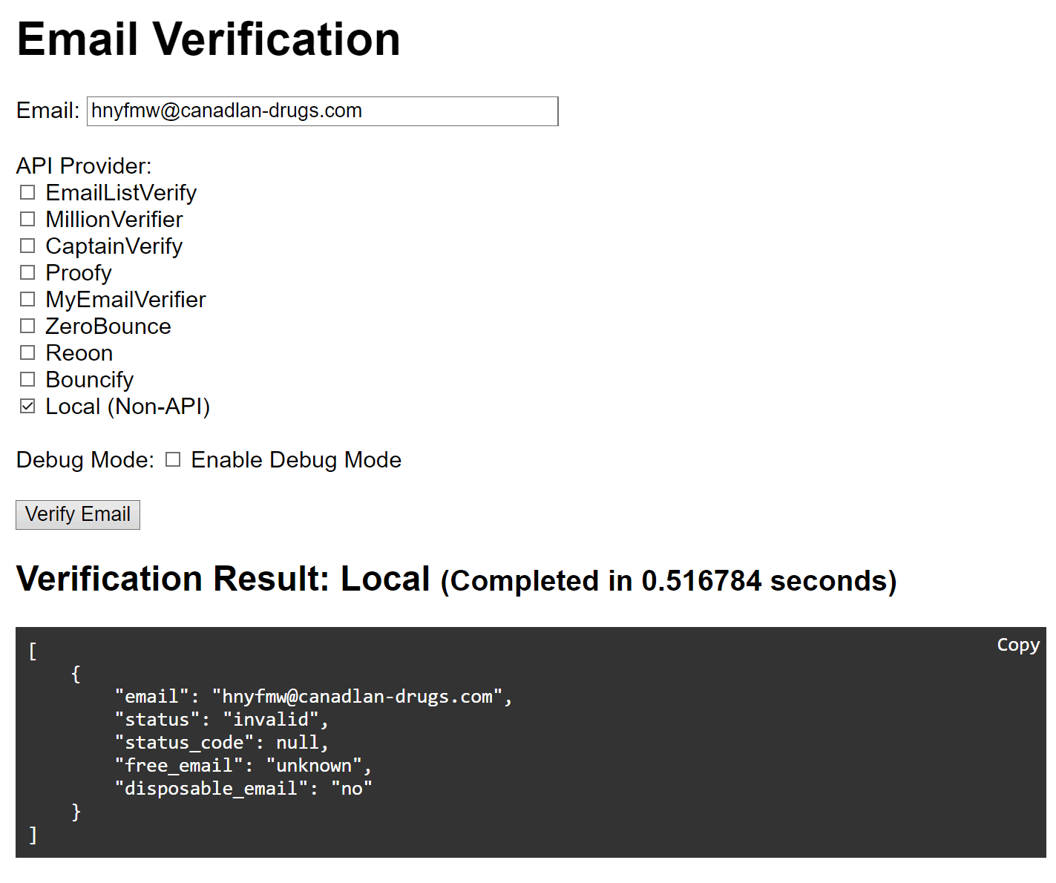This screenshot has width=1056, height=883.
Task: Check the MillionVerifier provider checkbox
Action: coord(27,220)
